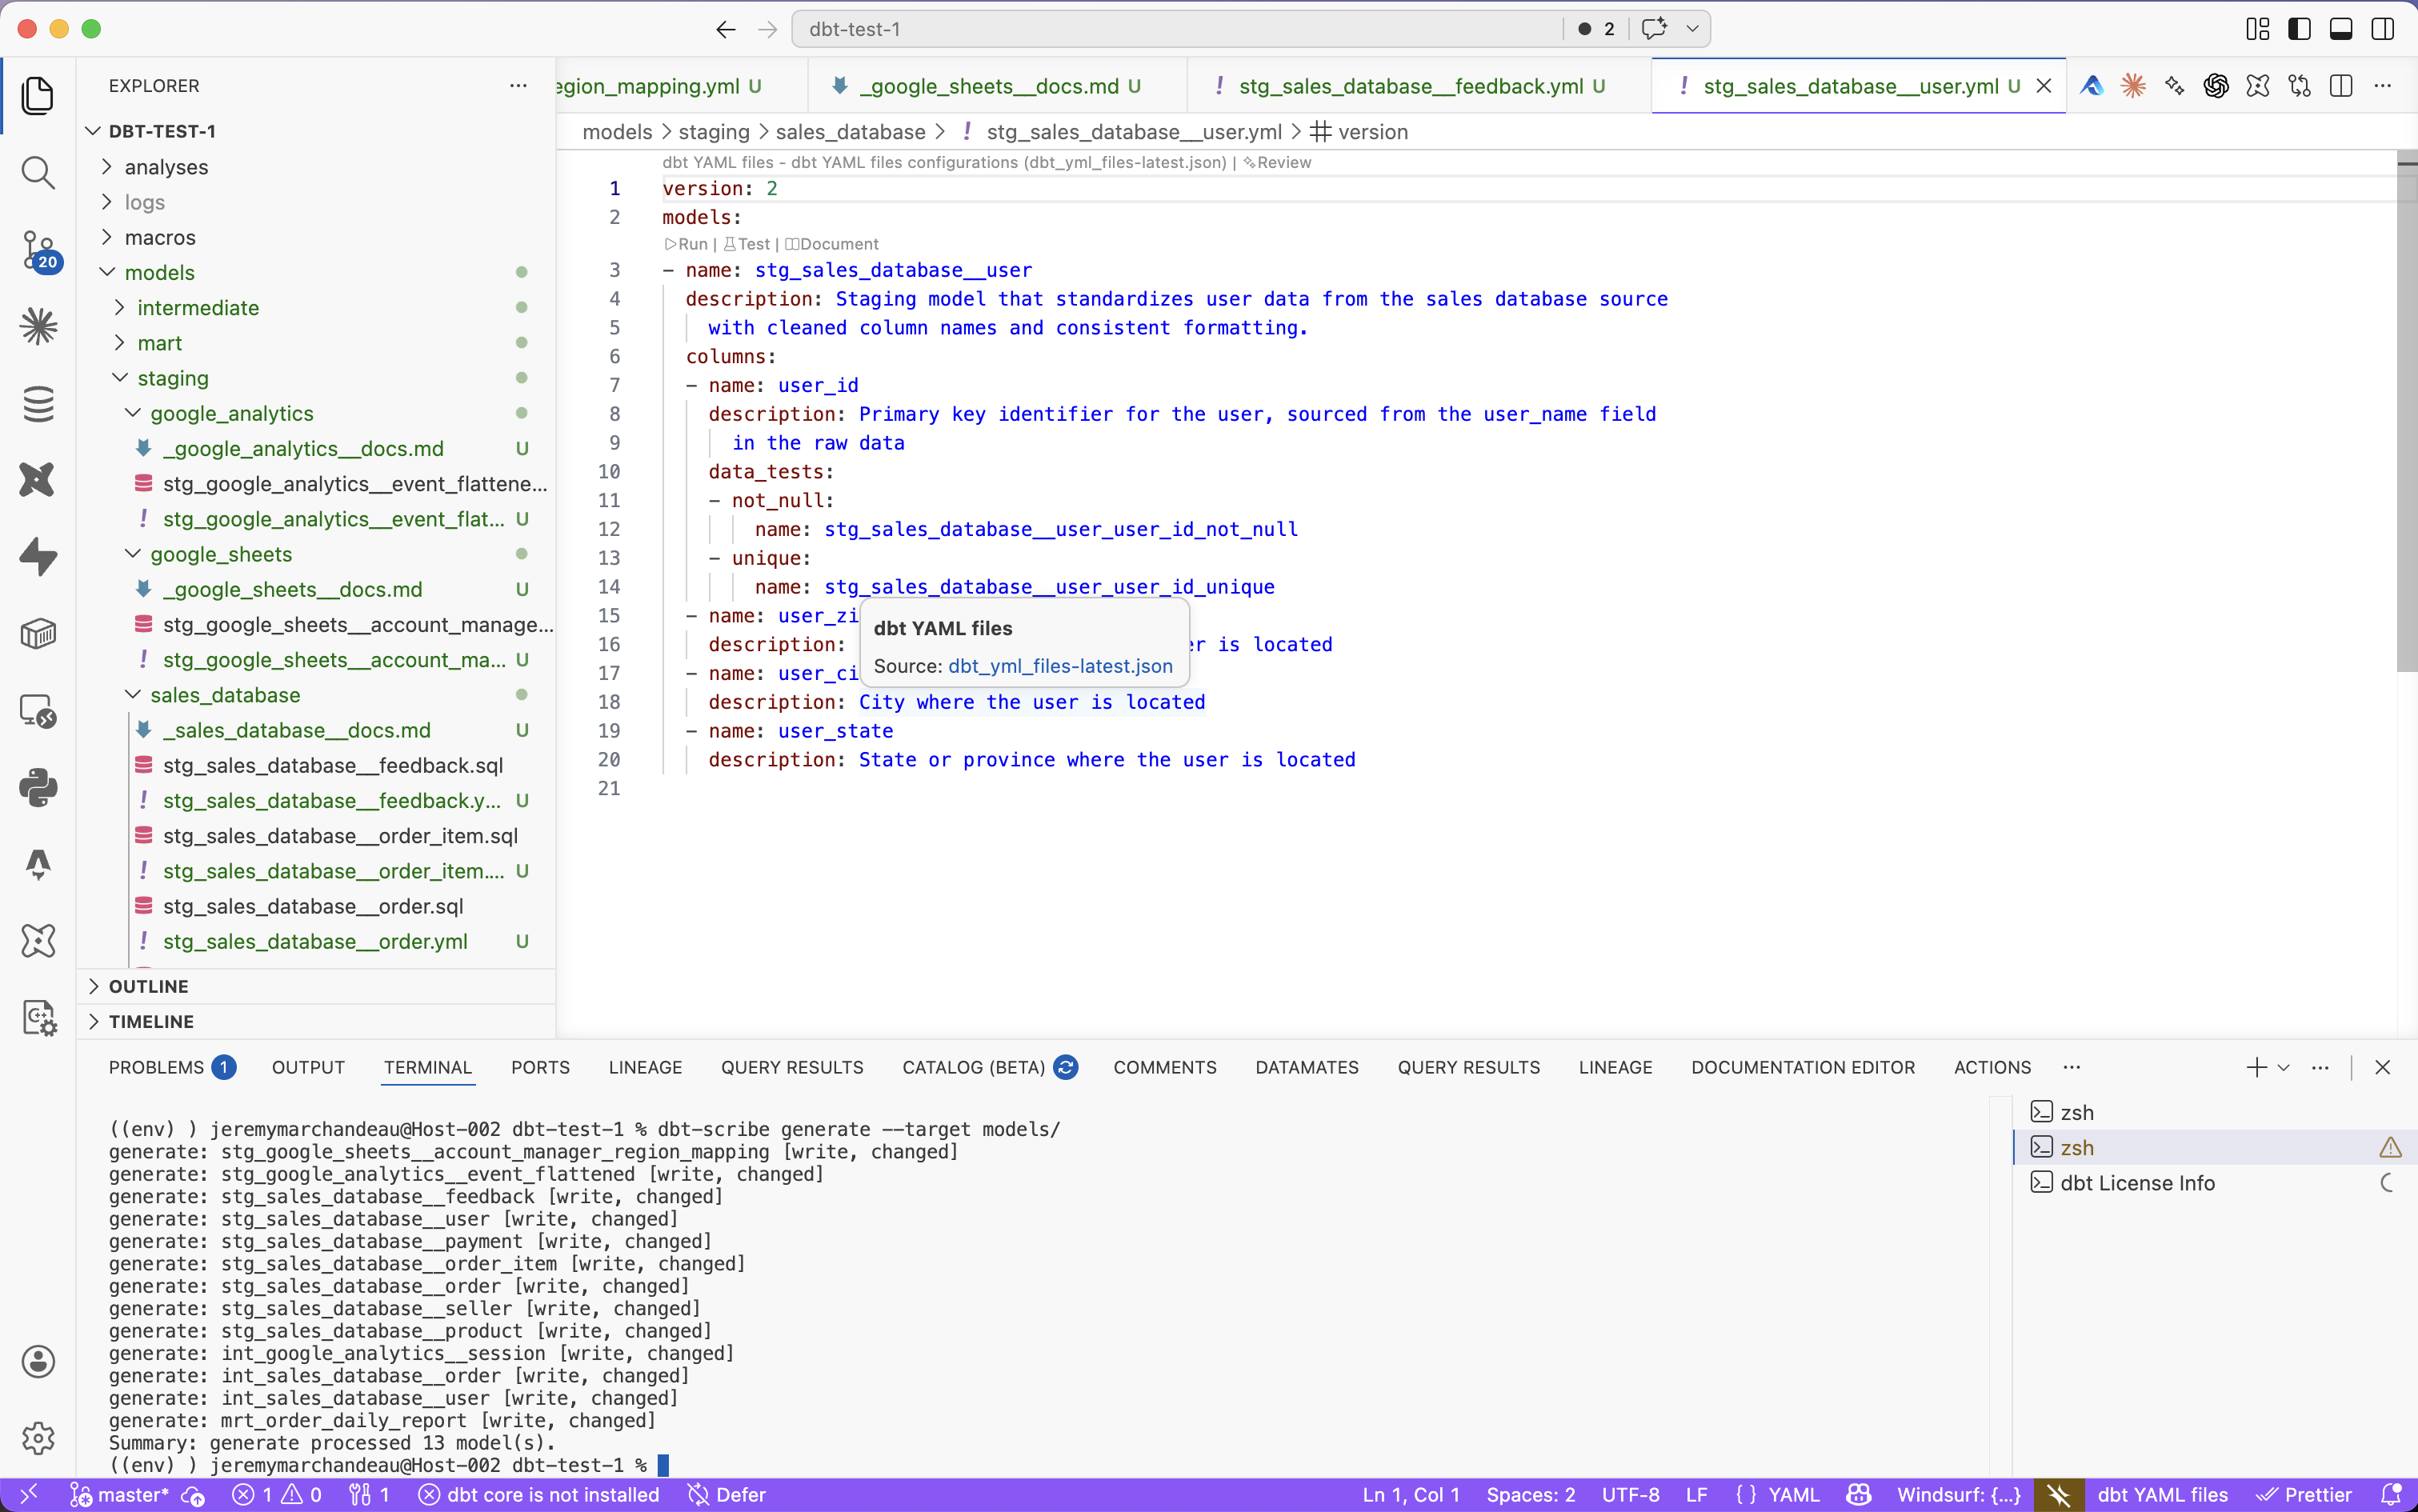Open the Search view in activity bar

tap(38, 172)
